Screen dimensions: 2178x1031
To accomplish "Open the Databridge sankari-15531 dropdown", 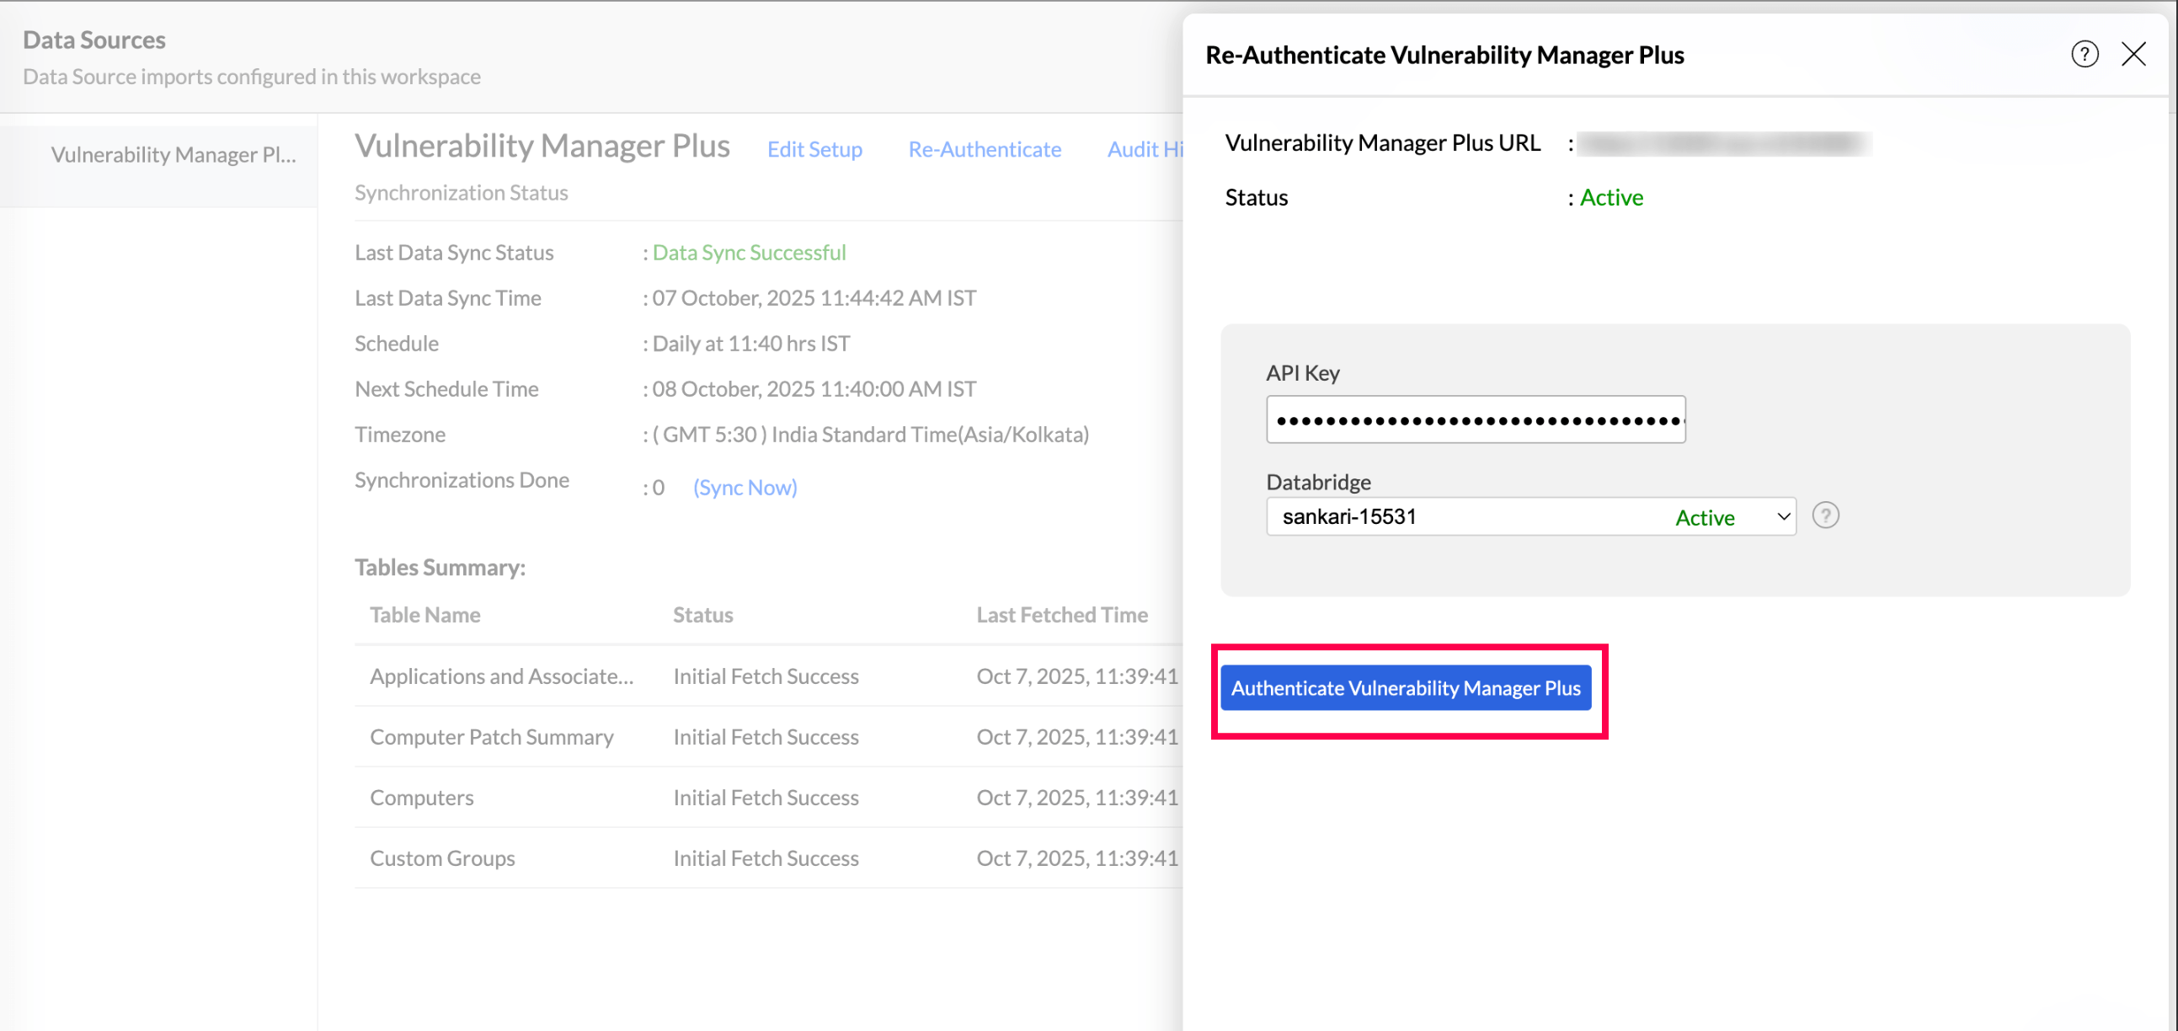I will (1529, 517).
